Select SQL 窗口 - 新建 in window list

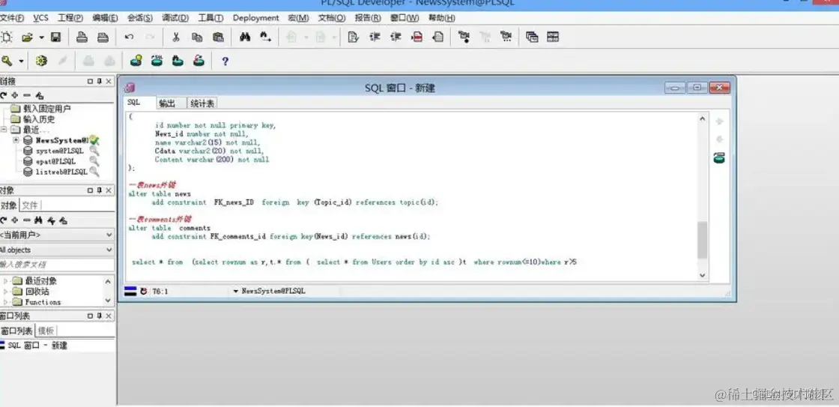(37, 346)
